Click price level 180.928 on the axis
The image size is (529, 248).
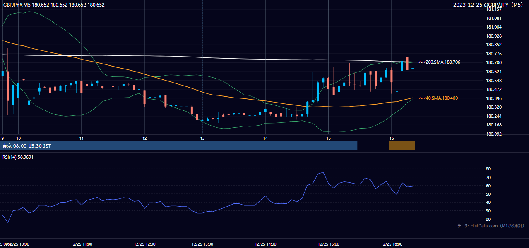[493, 36]
